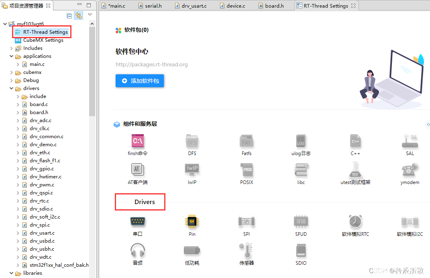Open the Pin driver icon
Image resolution: width=430 pixels, height=278 pixels.
(x=192, y=221)
